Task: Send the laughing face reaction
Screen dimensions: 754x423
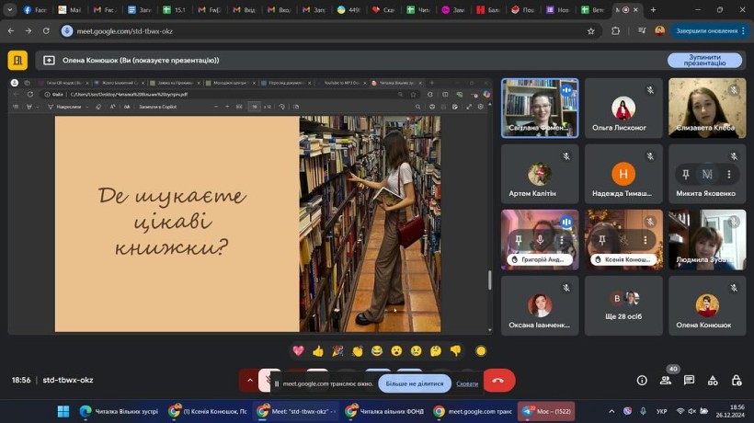Action: pos(377,351)
